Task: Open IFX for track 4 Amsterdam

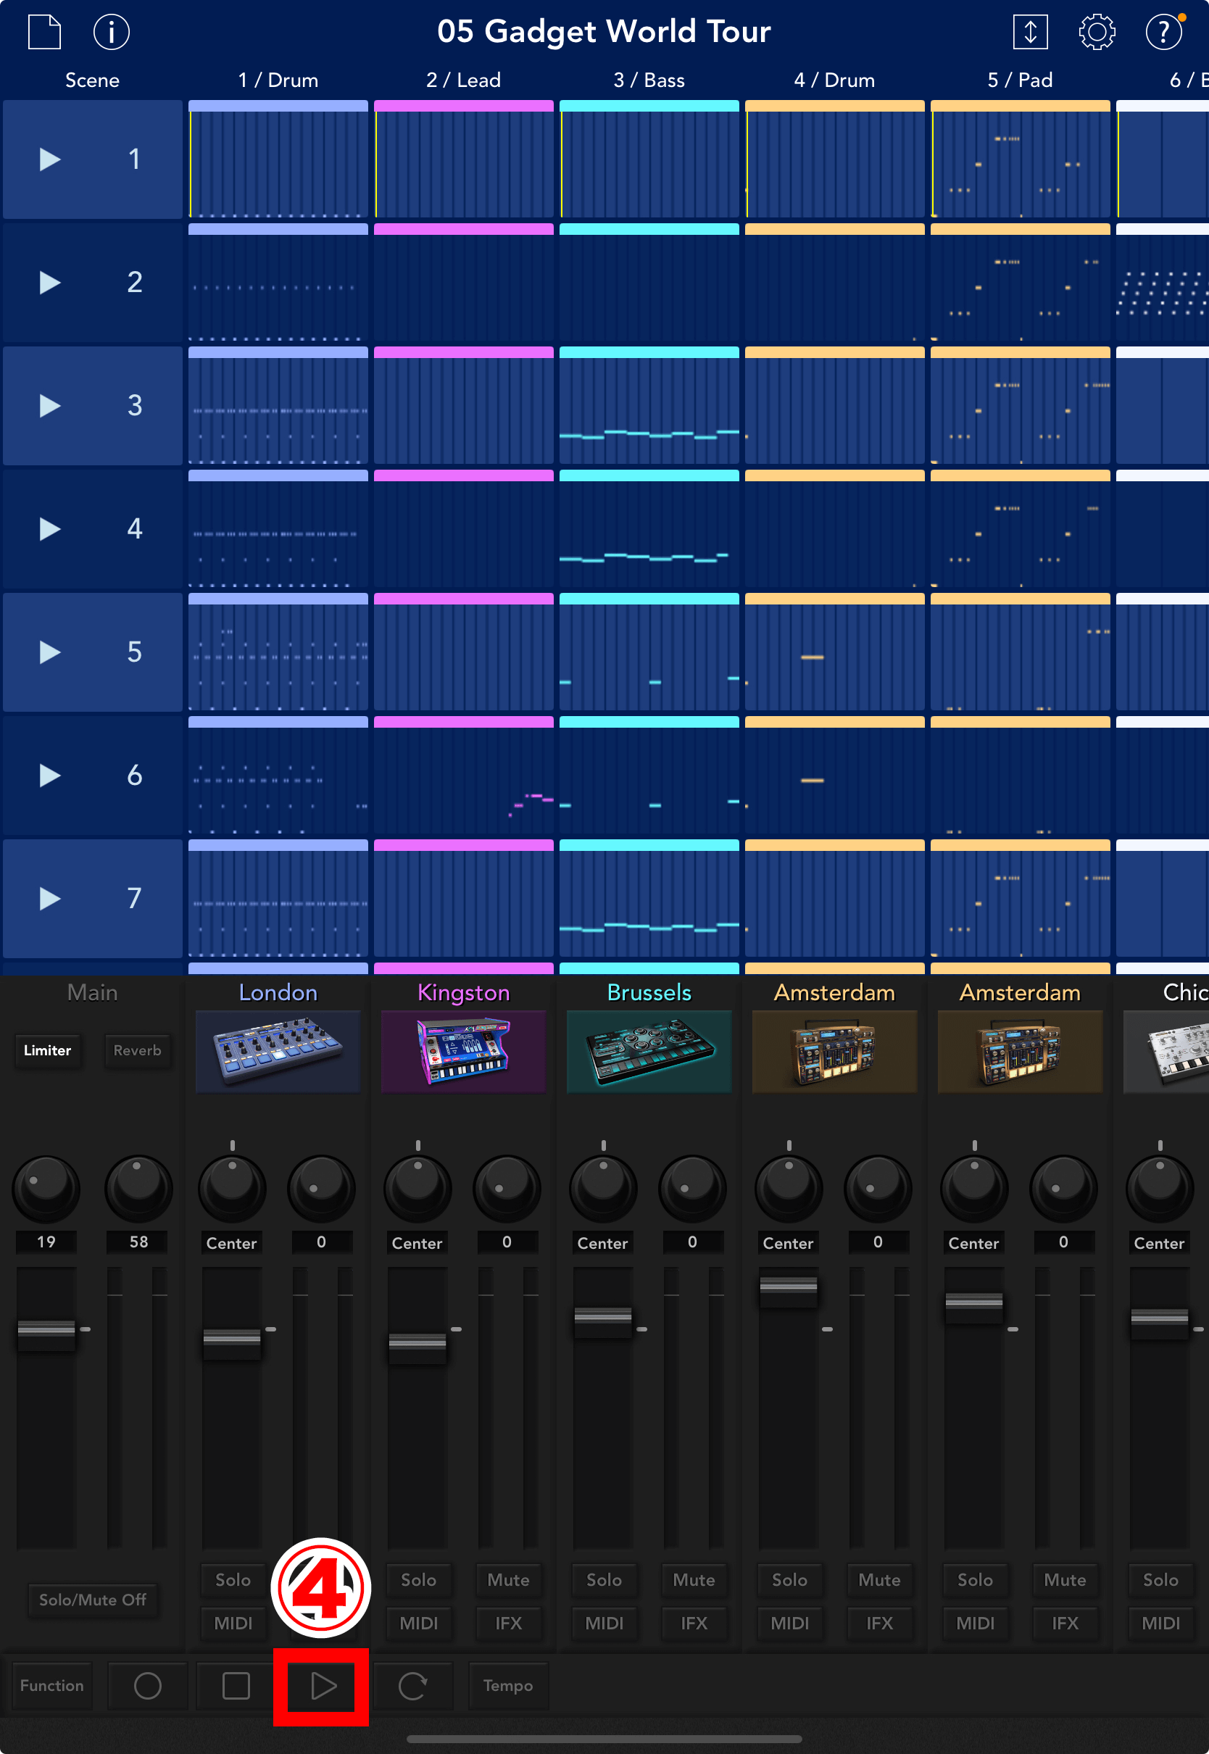Action: click(x=879, y=1623)
